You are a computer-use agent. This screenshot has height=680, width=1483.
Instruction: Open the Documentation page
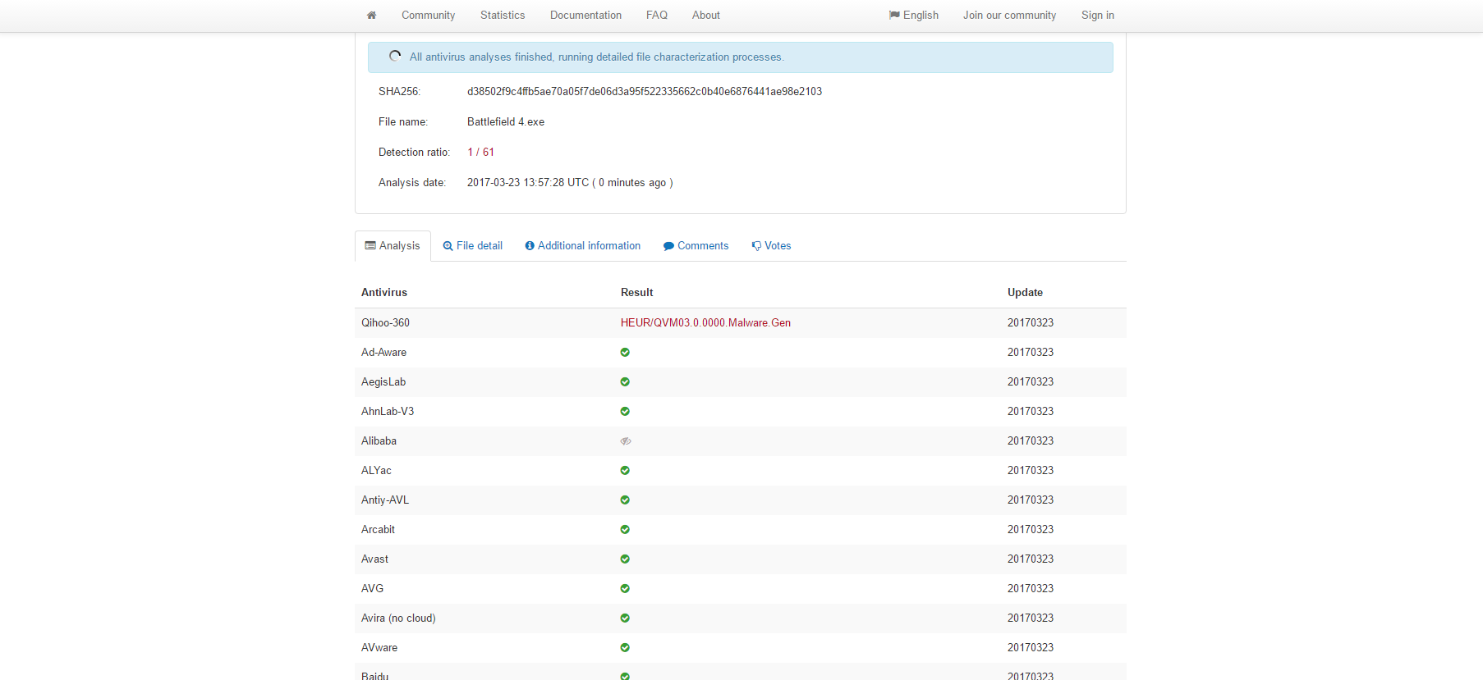[x=585, y=16]
